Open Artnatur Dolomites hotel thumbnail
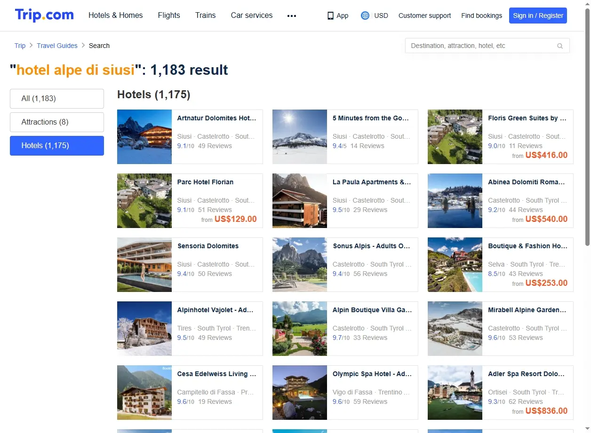Screen dimensions: 591x433 (x=144, y=137)
